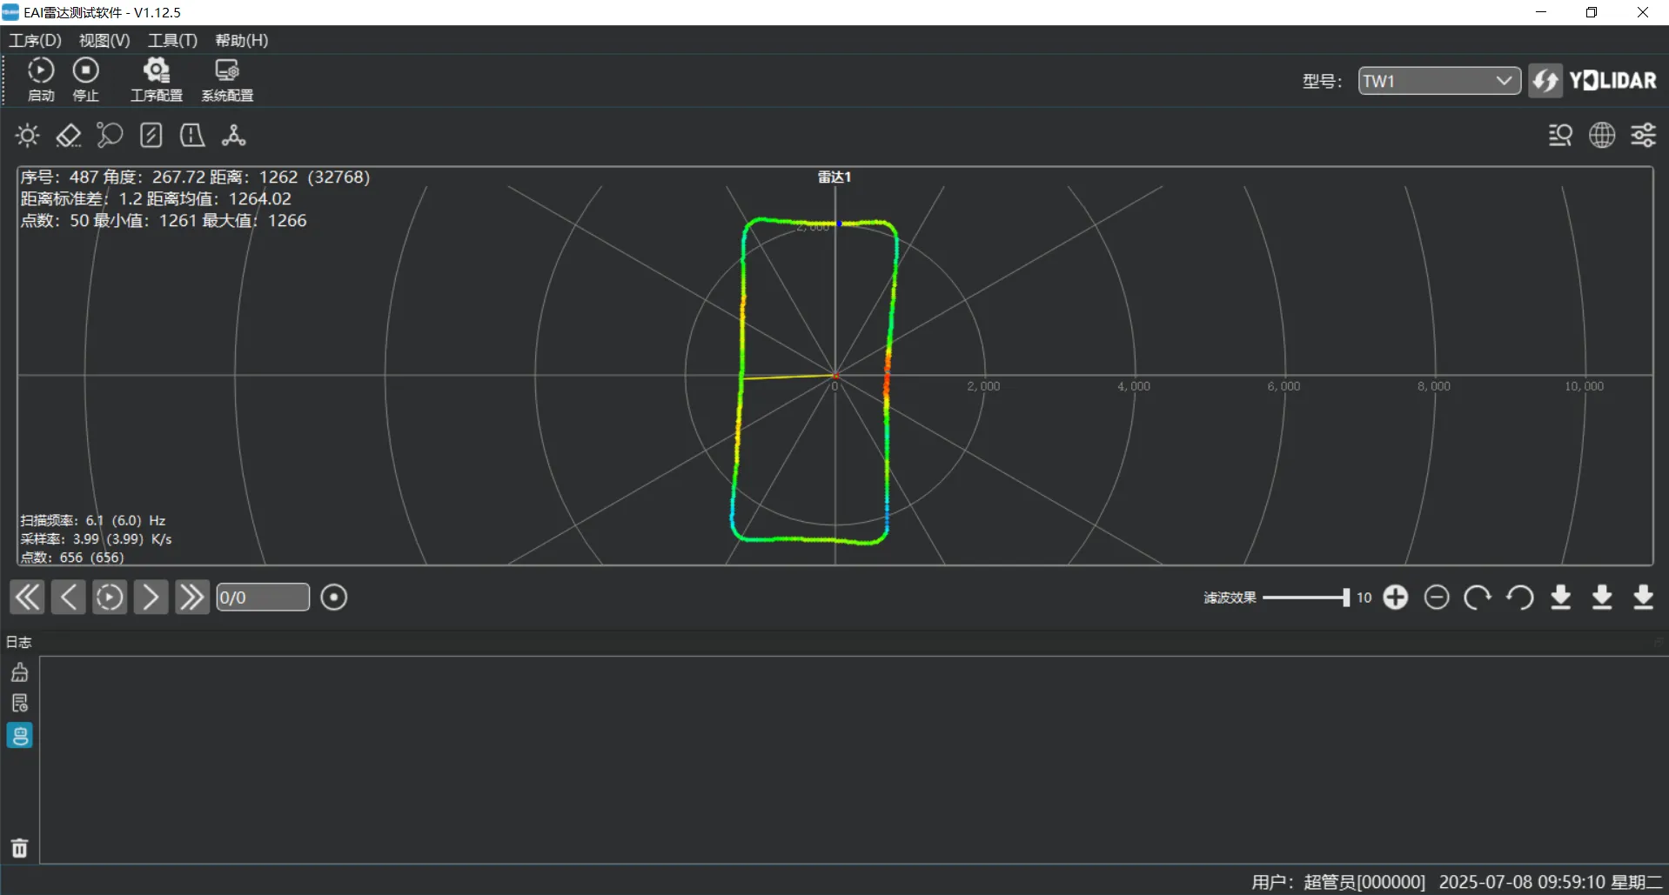Expand the 型号 TW1 model dropdown
Viewport: 1669px width, 895px height.
[1438, 81]
